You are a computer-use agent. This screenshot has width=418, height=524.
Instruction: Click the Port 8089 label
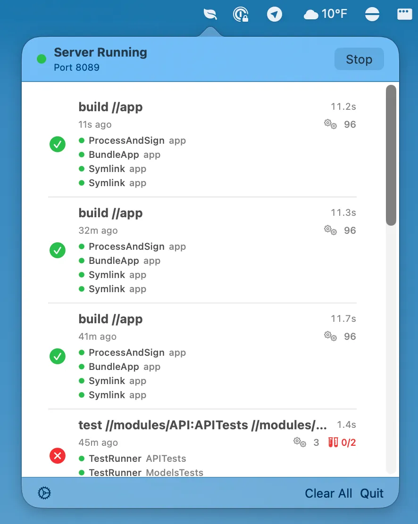pos(76,67)
